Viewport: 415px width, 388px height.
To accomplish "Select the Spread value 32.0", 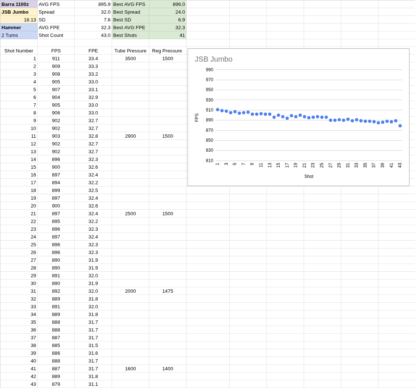I will click(93, 12).
